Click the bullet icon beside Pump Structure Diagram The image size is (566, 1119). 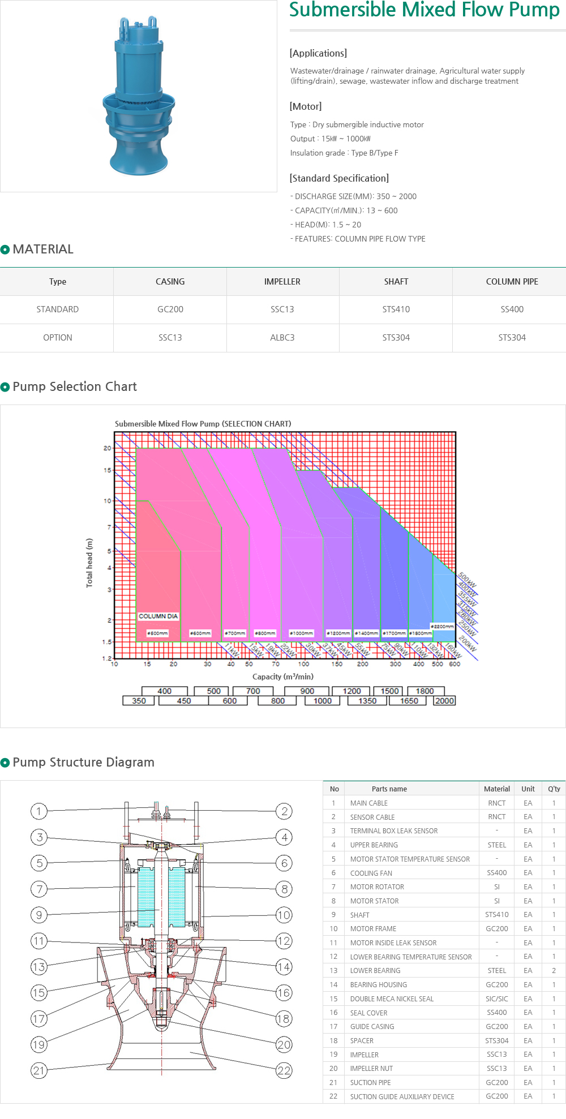click(5, 763)
